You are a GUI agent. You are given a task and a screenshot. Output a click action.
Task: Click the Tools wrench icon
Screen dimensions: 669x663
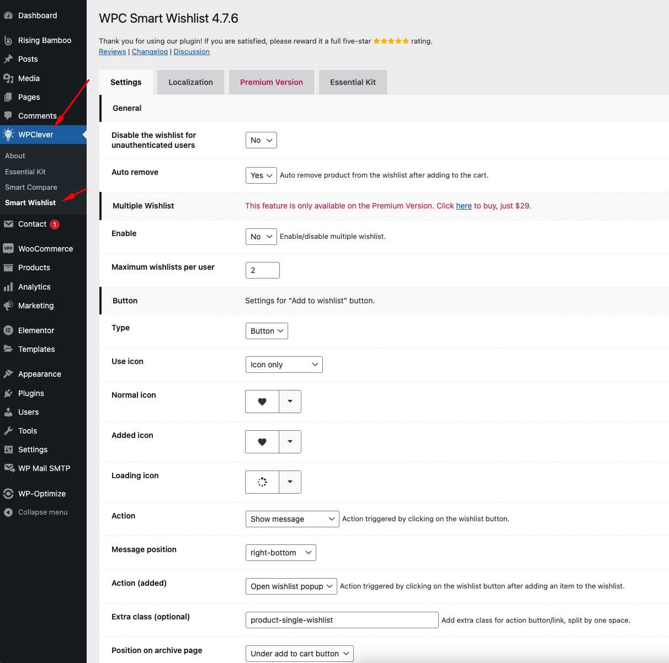click(x=8, y=431)
